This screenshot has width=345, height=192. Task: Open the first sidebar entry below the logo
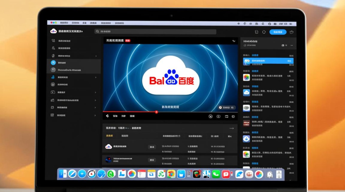pos(74,41)
